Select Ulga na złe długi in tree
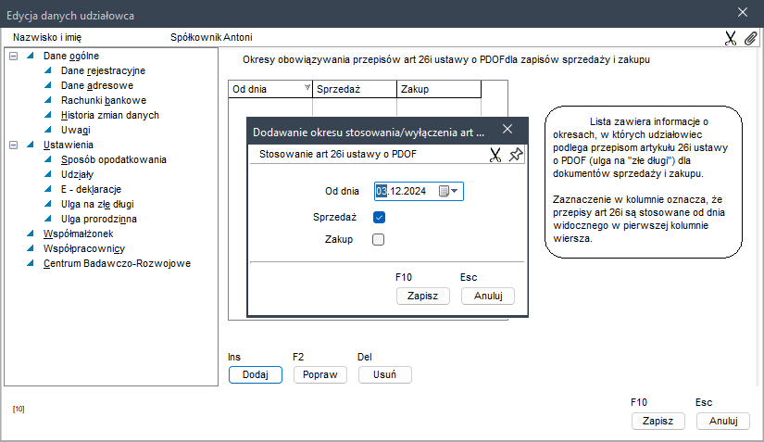Screen dimensions: 764x442 coord(97,204)
